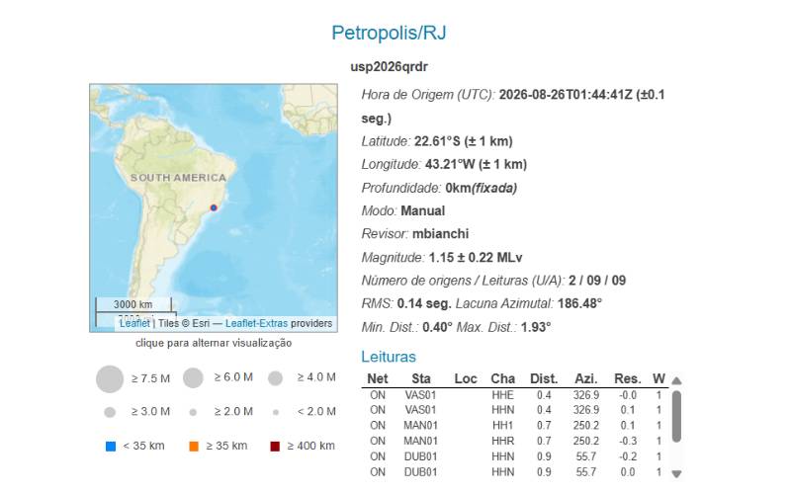Screen dimensions: 791x494
Task: Click the HH1 channel cell
Action: (x=503, y=426)
